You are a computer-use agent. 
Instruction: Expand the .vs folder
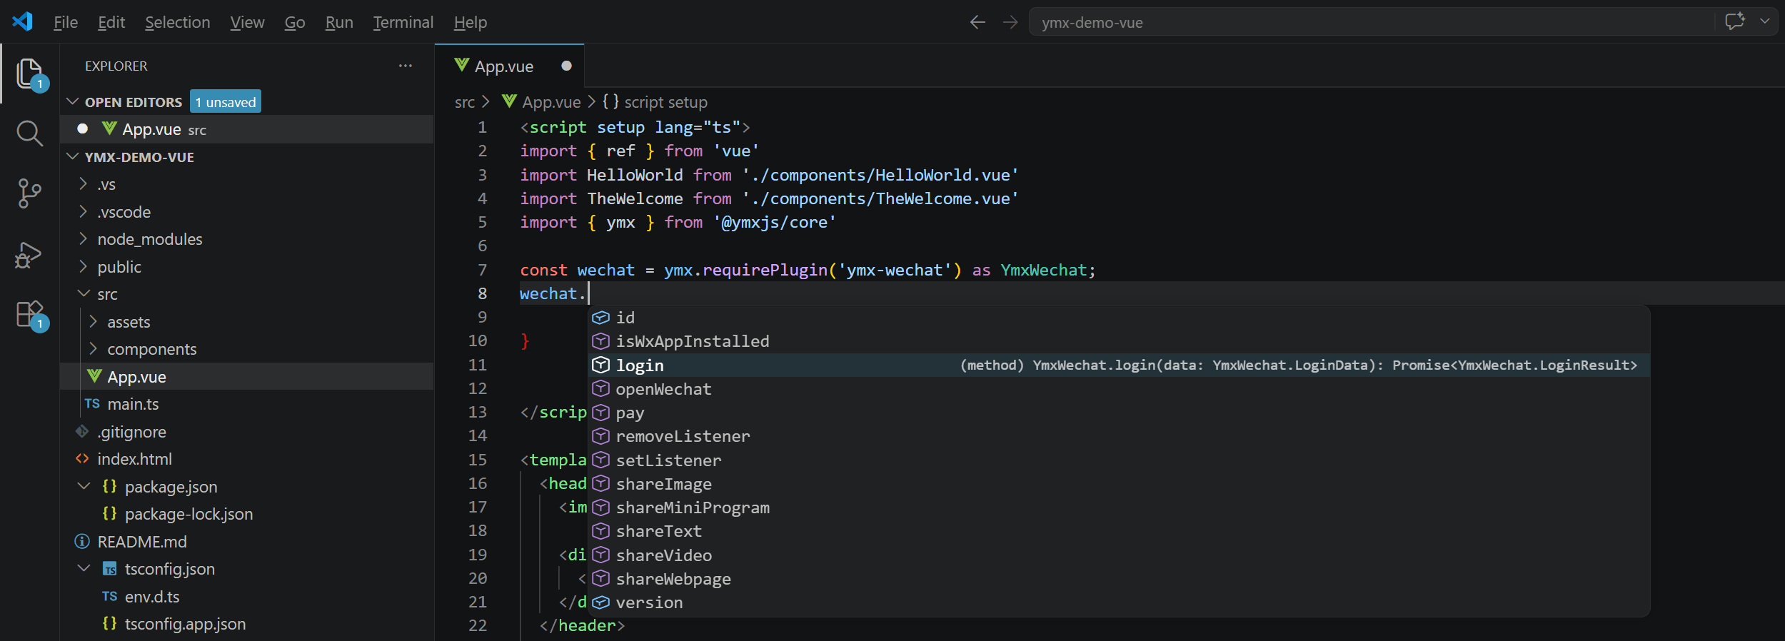coord(83,184)
